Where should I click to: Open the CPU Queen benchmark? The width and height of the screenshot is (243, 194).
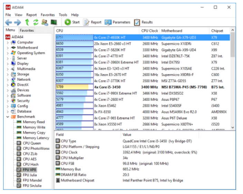[29, 143]
